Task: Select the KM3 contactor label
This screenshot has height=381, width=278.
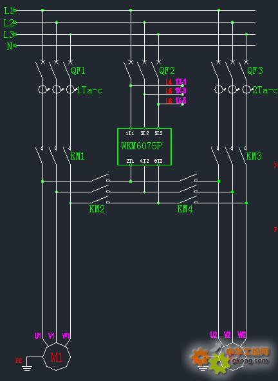Action: pyautogui.click(x=254, y=156)
